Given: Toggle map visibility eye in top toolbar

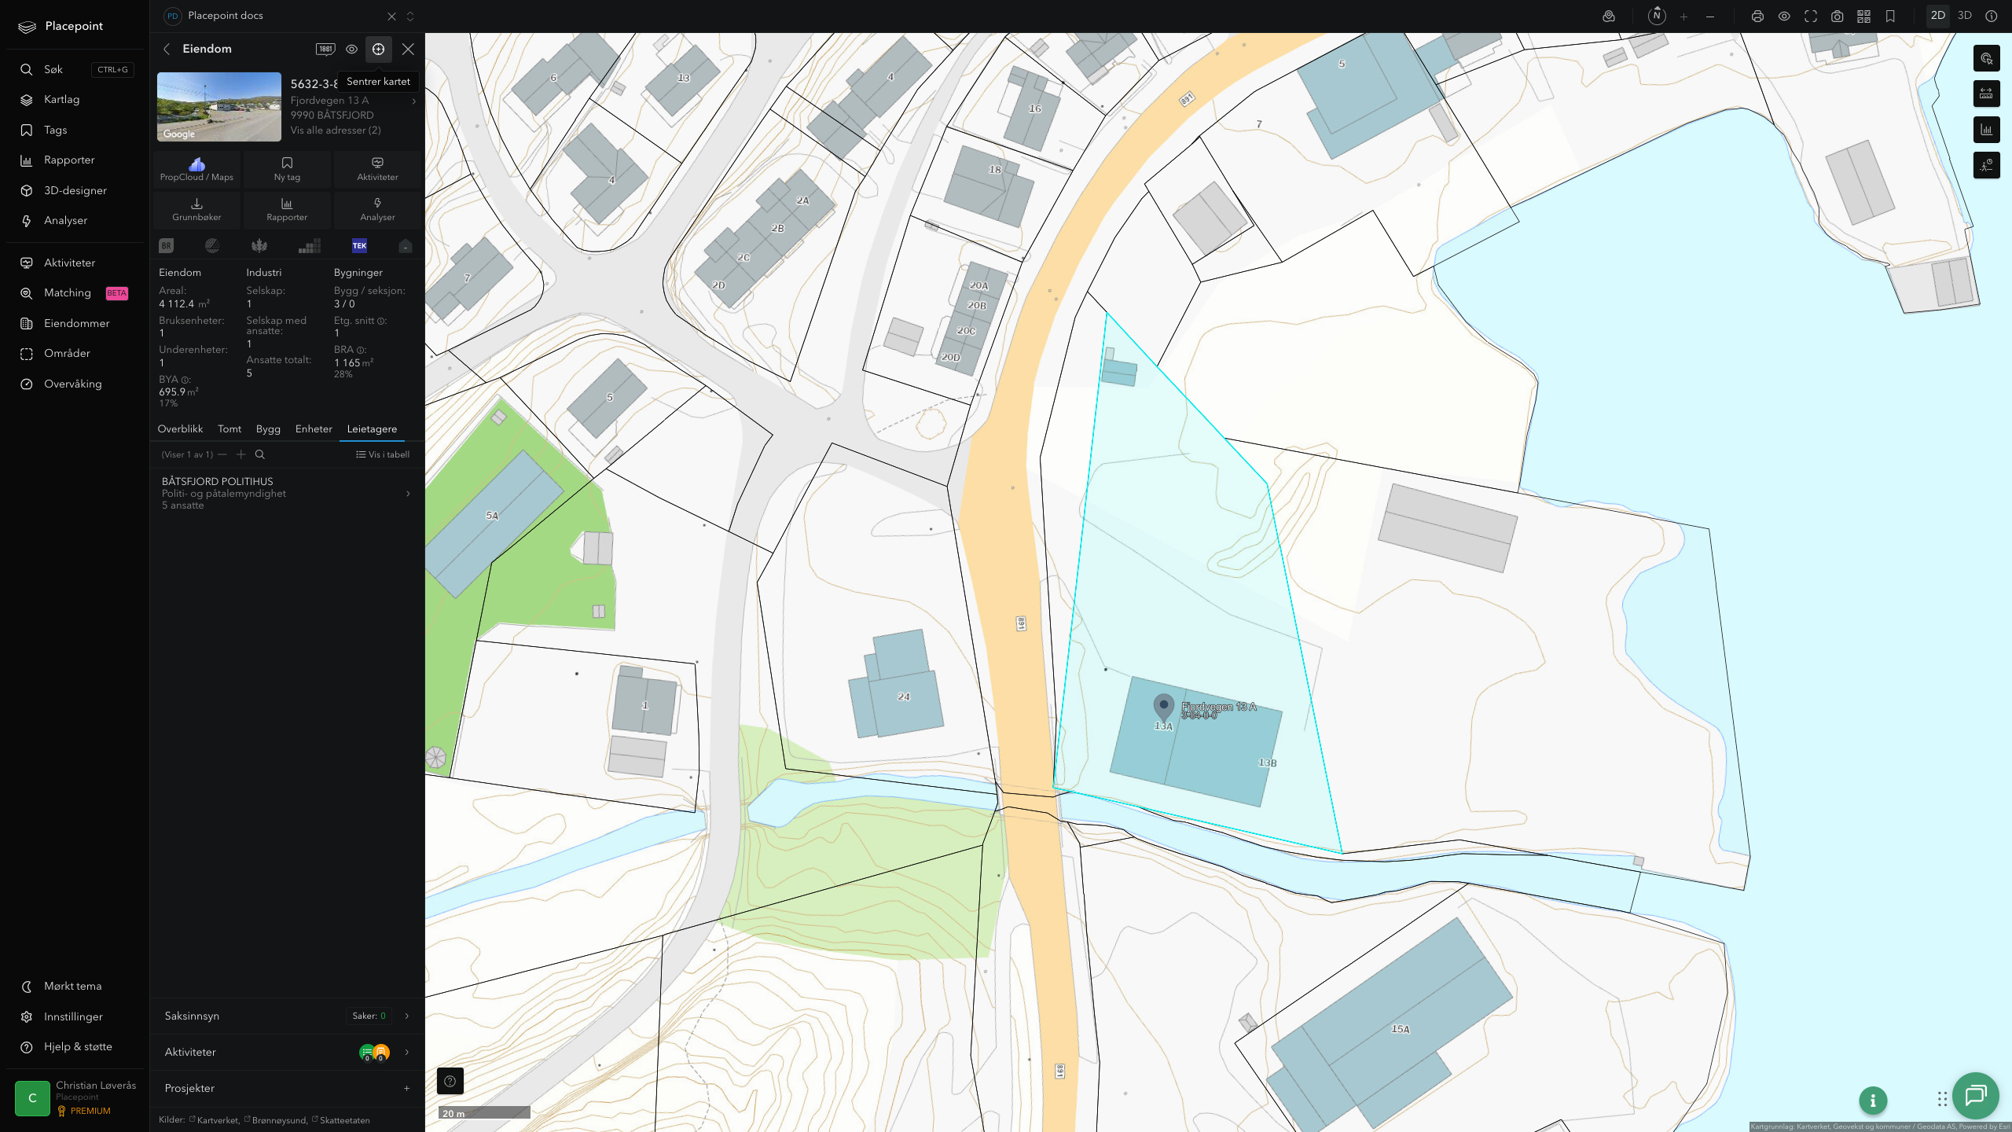Looking at the screenshot, I should point(1784,17).
